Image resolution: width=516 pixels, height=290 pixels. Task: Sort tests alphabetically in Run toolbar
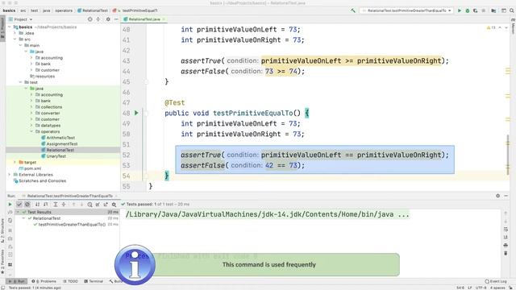pyautogui.click(x=37, y=204)
